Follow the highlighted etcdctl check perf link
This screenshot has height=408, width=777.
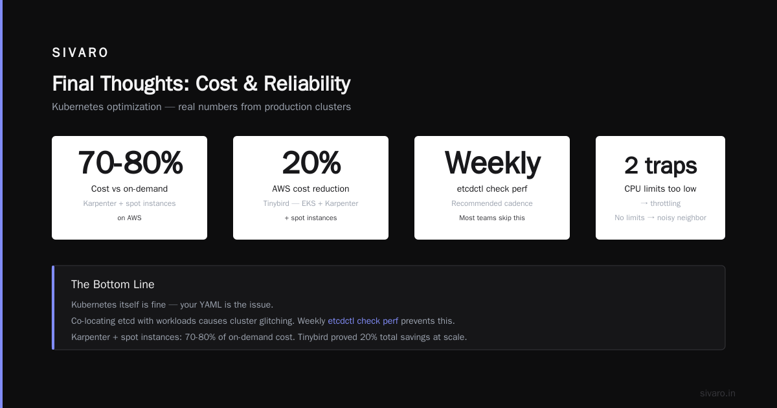(x=363, y=321)
